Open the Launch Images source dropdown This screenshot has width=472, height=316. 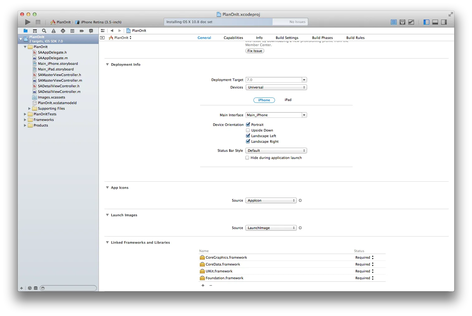271,228
